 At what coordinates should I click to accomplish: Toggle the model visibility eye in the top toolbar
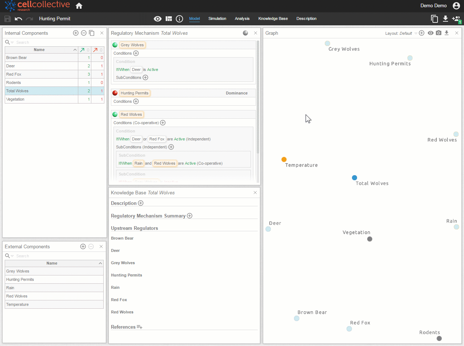click(x=158, y=19)
